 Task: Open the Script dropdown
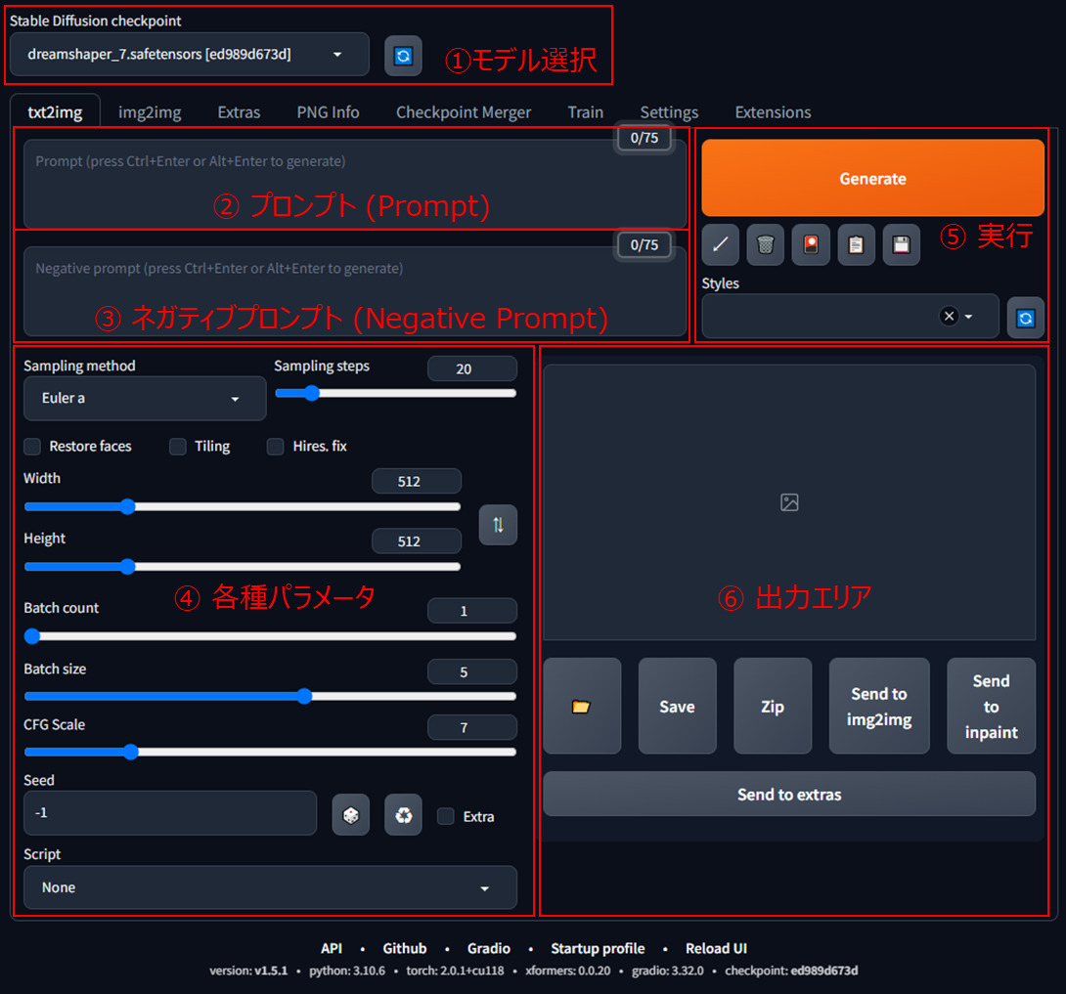(270, 887)
